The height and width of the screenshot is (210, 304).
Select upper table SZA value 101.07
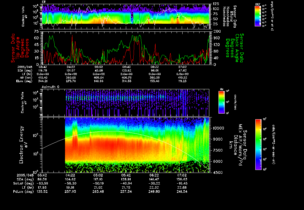point(71,71)
